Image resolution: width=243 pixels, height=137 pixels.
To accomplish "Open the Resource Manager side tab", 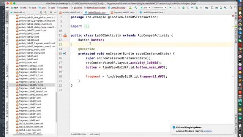I will [7, 35].
